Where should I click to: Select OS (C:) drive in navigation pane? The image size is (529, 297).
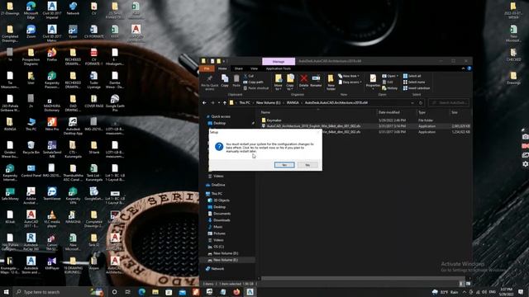click(x=218, y=247)
